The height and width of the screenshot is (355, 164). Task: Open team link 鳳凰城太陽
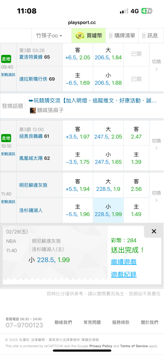click(x=31, y=158)
